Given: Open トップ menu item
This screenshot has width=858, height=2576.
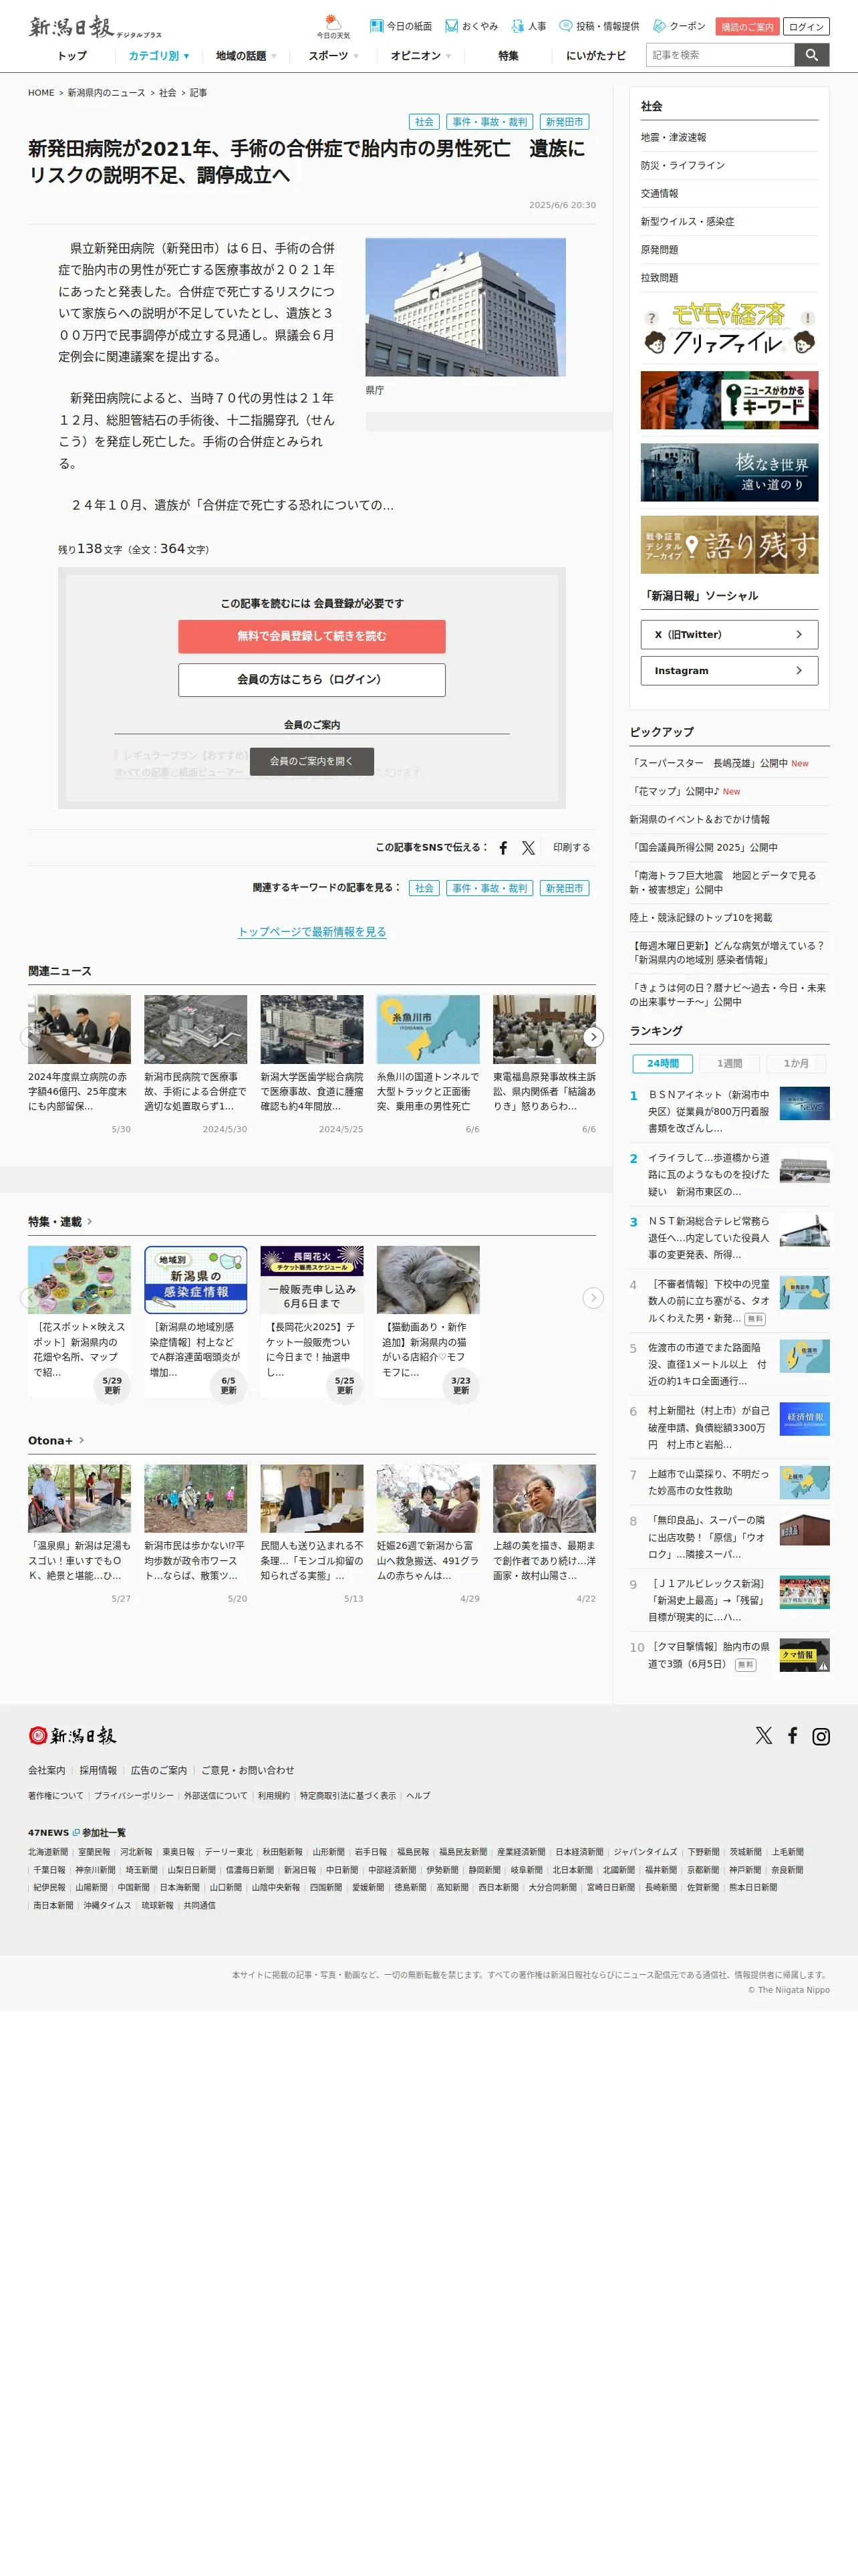Looking at the screenshot, I should point(72,56).
